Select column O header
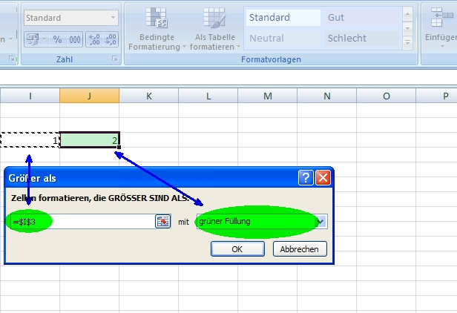This screenshot has height=313, width=457. click(387, 96)
